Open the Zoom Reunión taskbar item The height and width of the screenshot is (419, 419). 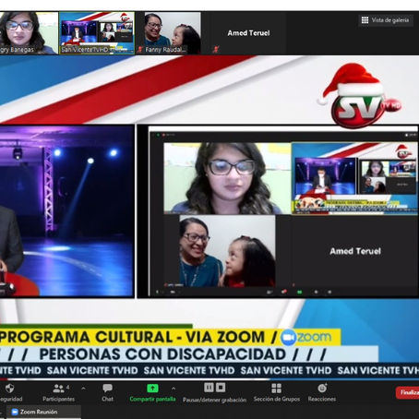(x=43, y=412)
